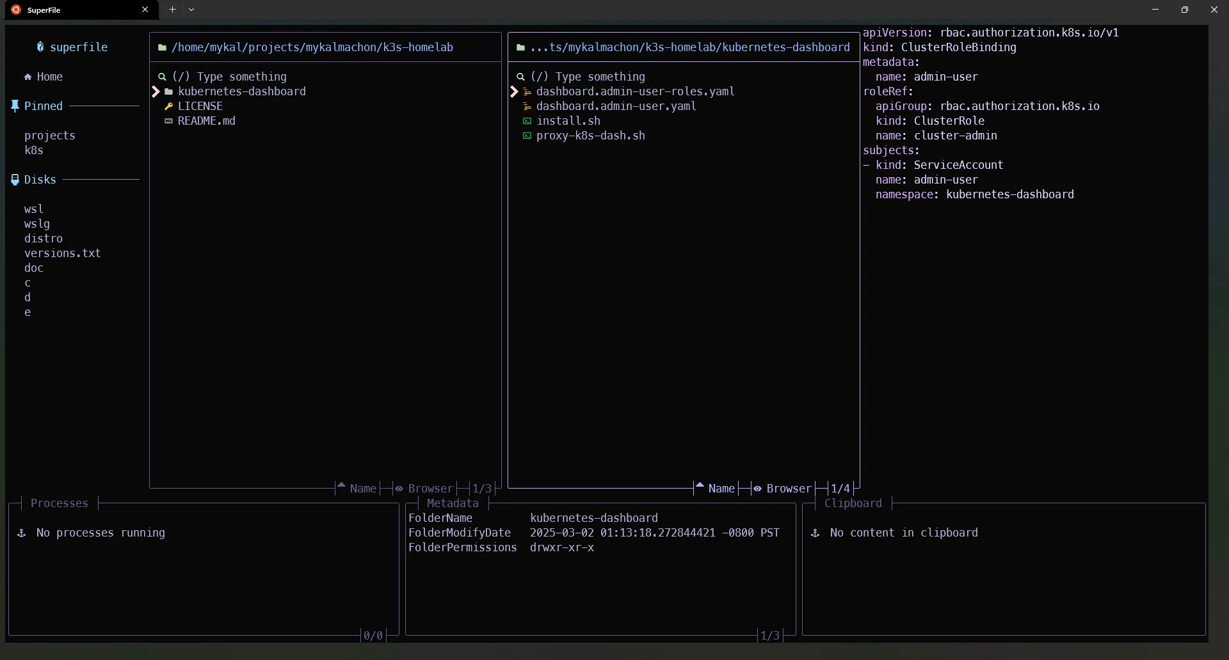Click Name sort label in left panel footer

364,489
